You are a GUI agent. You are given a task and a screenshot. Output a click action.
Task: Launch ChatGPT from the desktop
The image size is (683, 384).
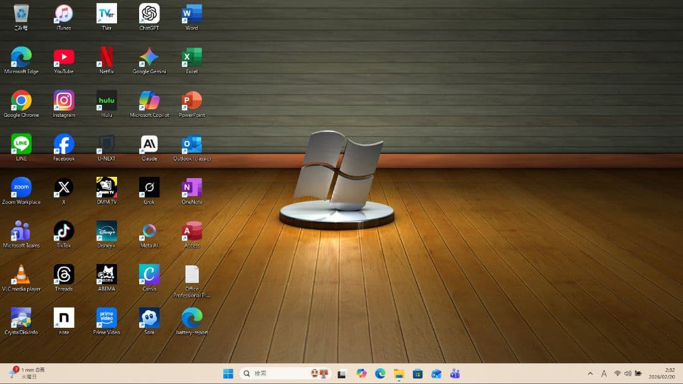149,13
